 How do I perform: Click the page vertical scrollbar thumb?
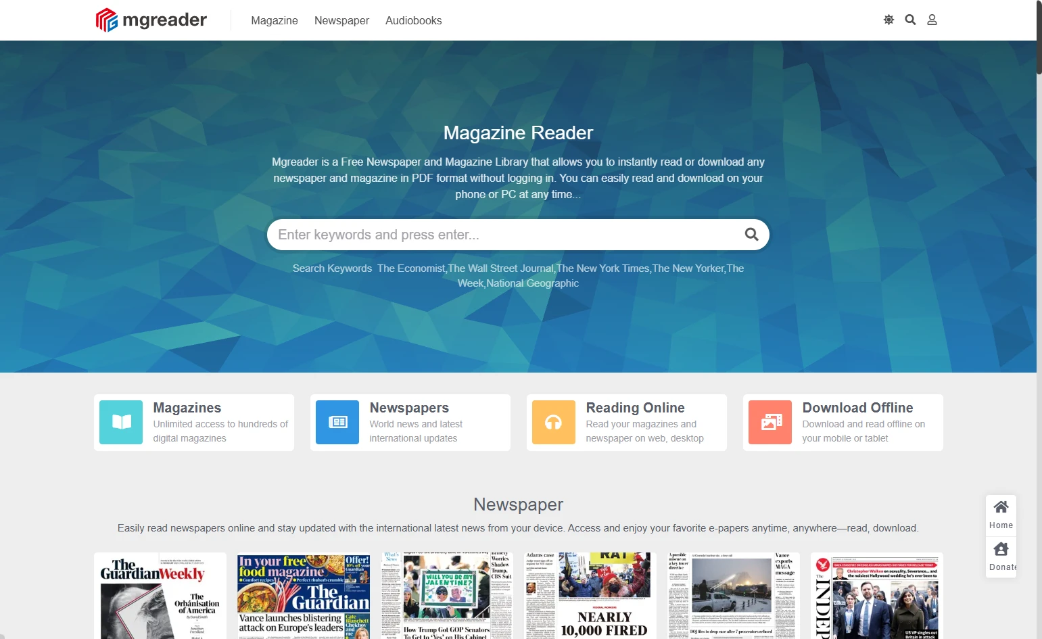(x=1039, y=37)
